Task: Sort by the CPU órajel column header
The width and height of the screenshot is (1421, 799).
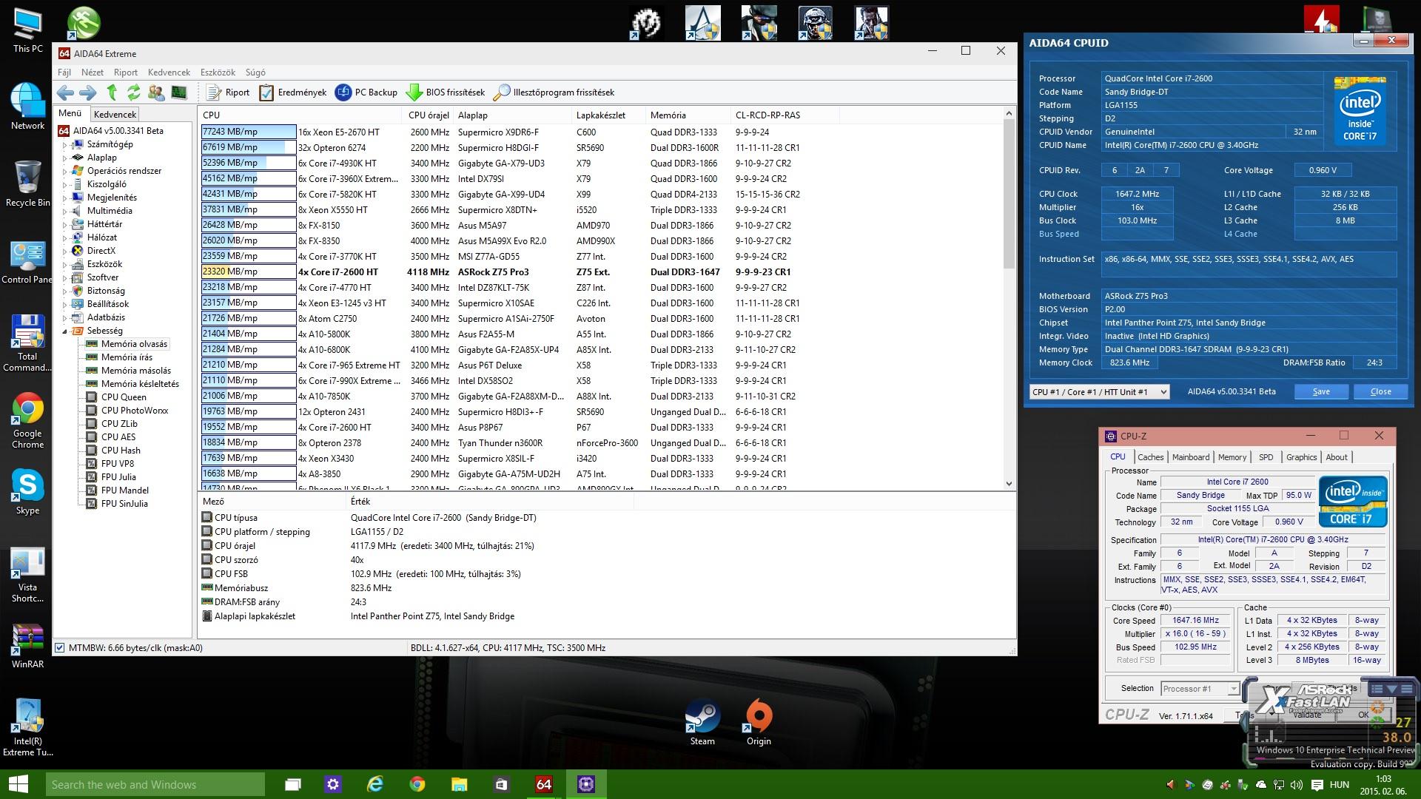Action: pos(429,115)
